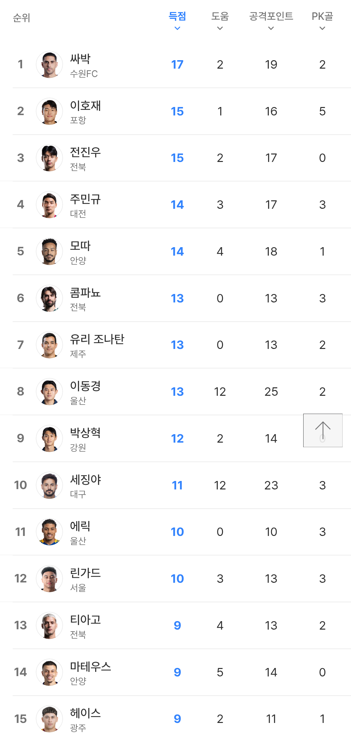Select 박상혁 player name
Image resolution: width=351 pixels, height=734 pixels.
point(85,433)
